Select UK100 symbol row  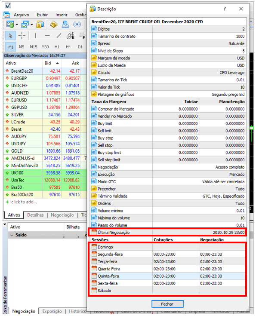[x=45, y=173]
